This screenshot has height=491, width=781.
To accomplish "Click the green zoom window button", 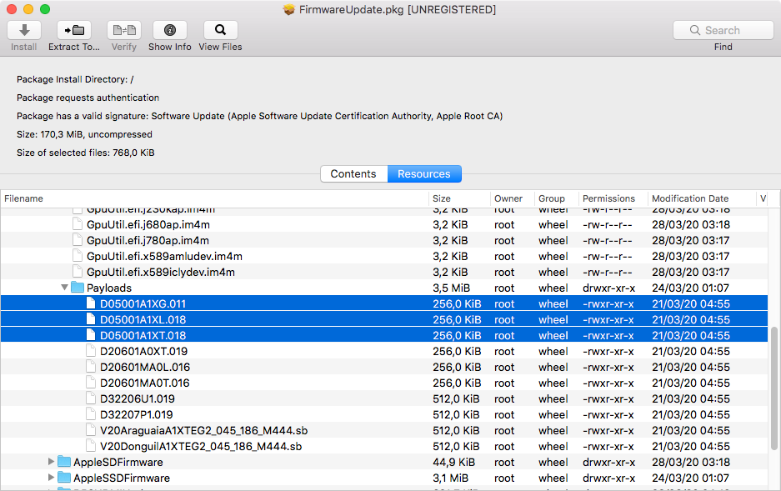I will [x=45, y=9].
